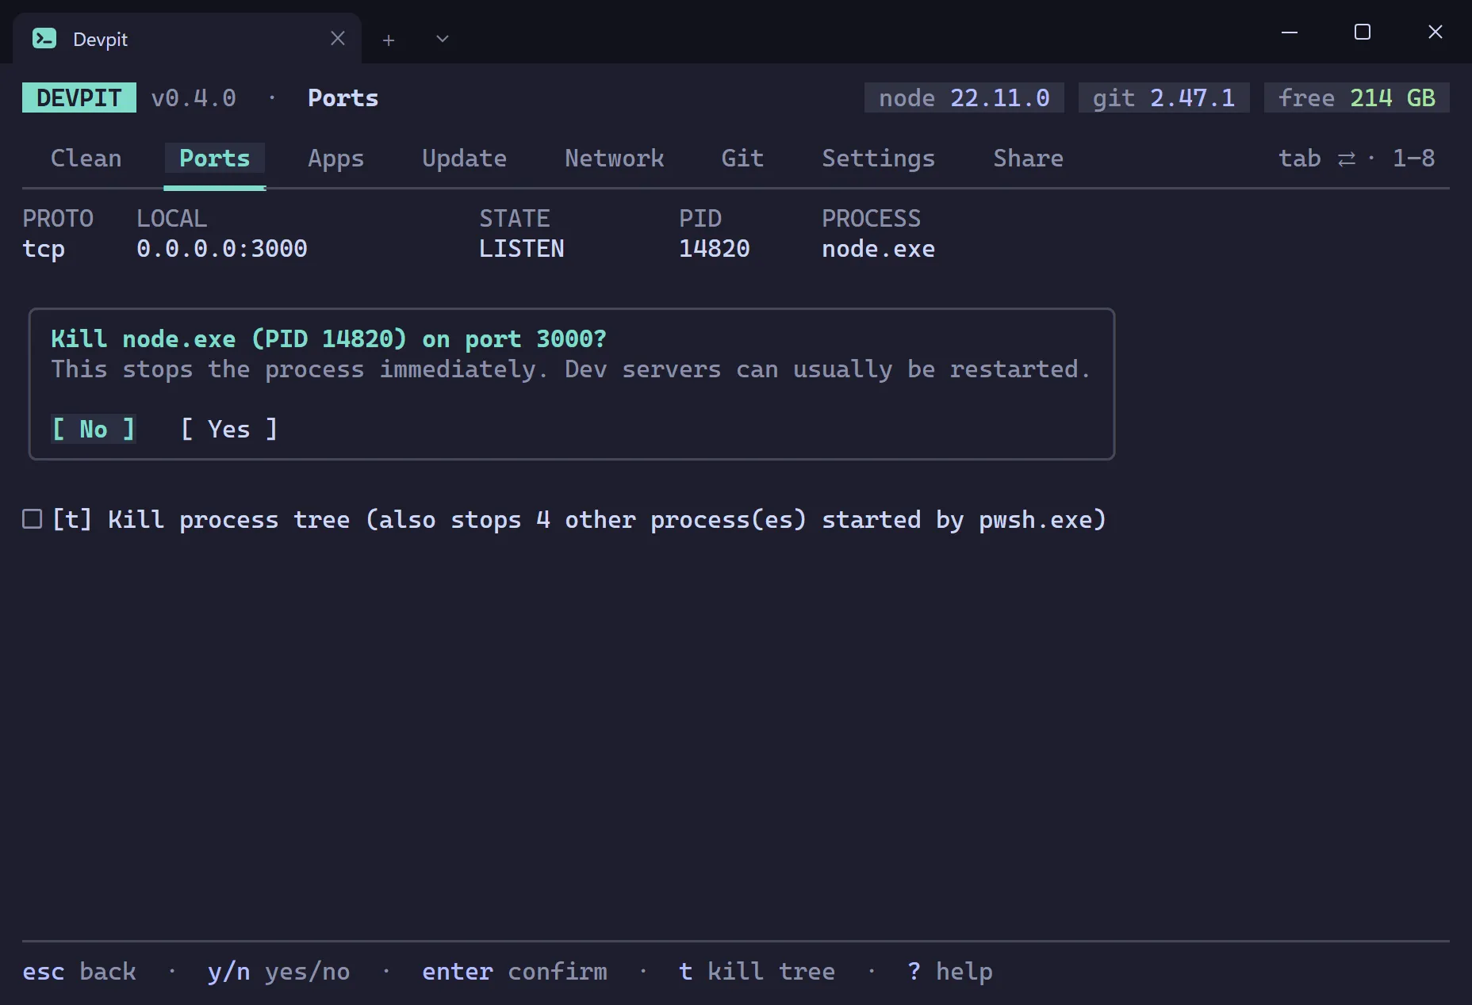The height and width of the screenshot is (1005, 1472).
Task: Click the enter confirm footer hint
Action: click(x=515, y=972)
